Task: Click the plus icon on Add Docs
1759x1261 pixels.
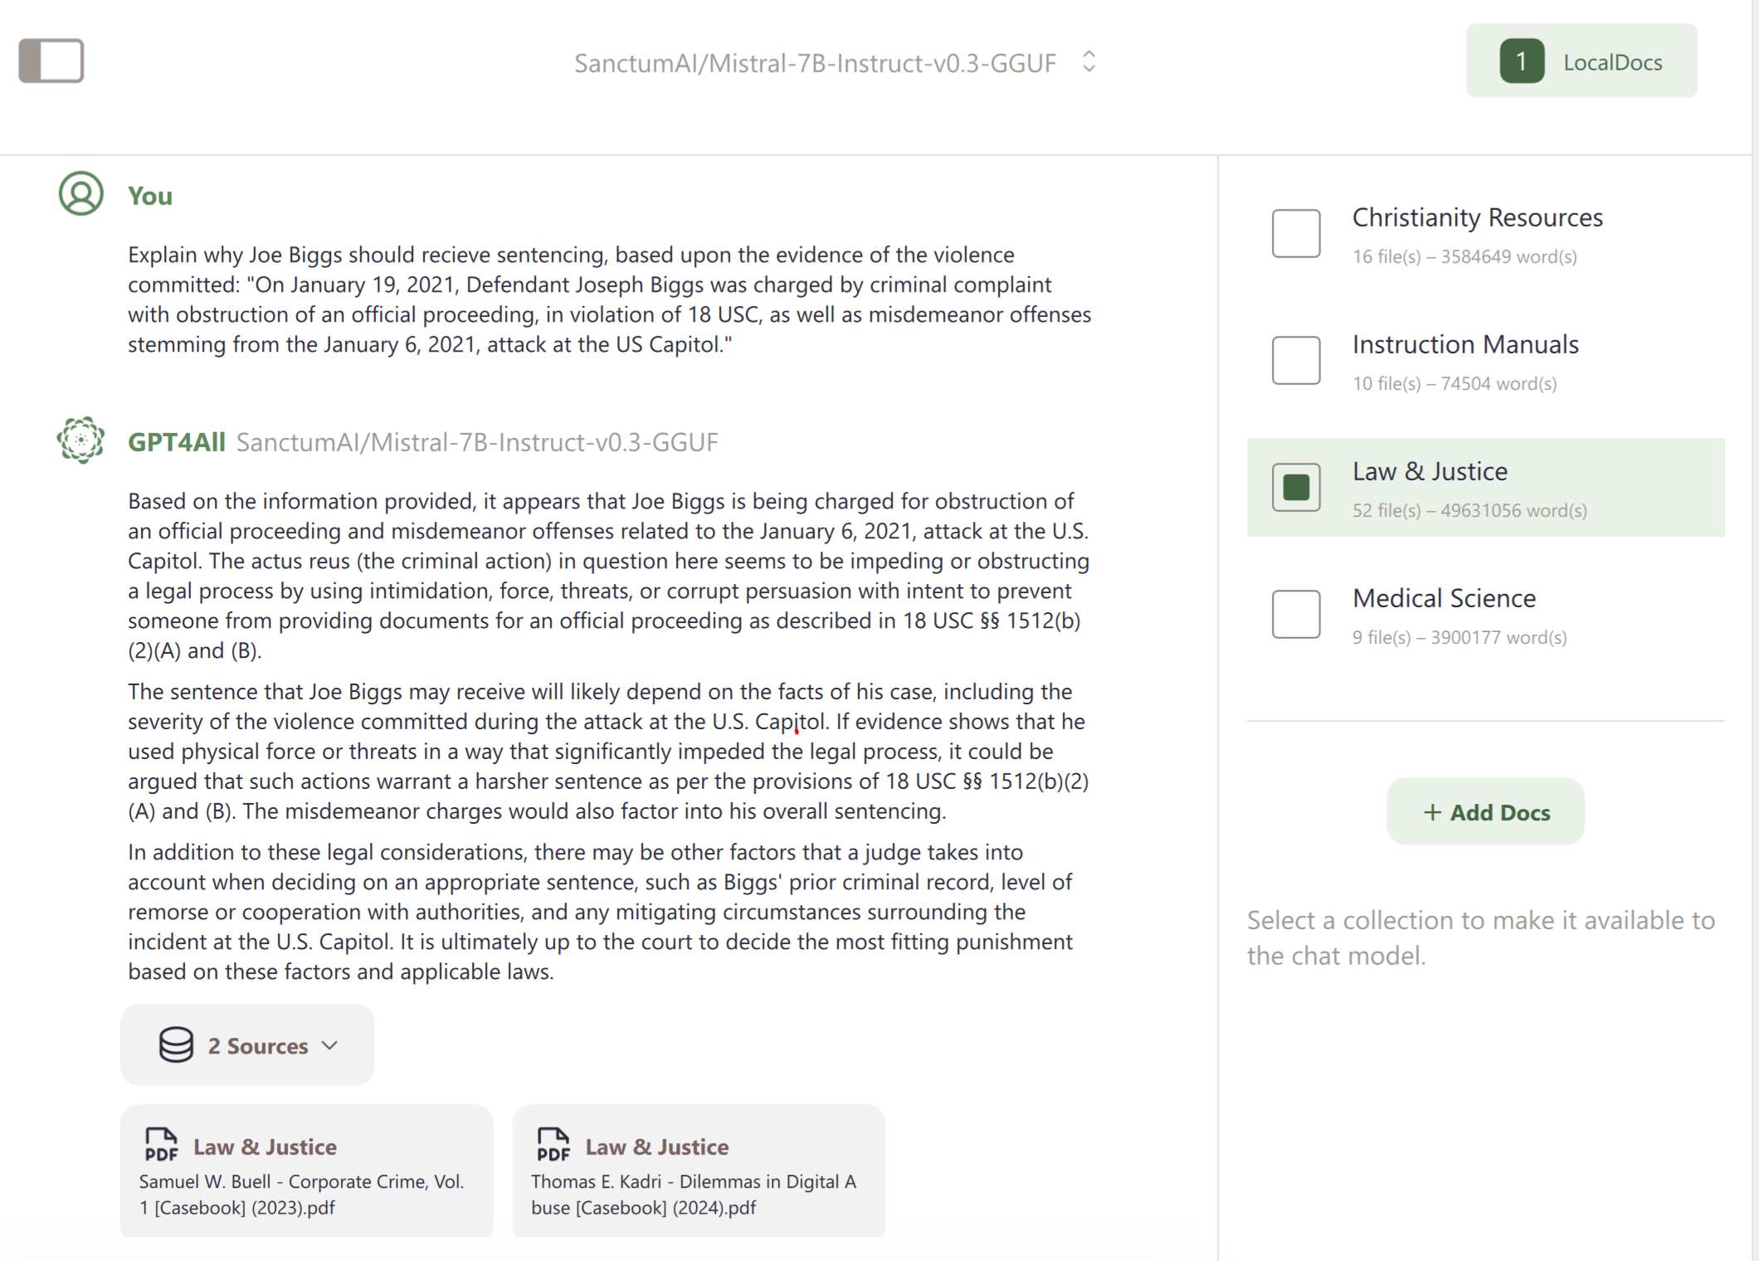Action: pos(1432,812)
